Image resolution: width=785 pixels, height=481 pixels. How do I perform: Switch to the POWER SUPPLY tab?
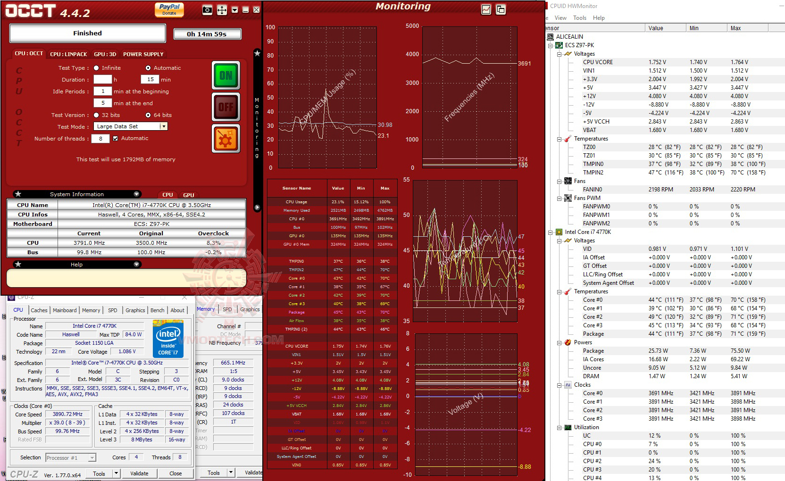pos(143,54)
